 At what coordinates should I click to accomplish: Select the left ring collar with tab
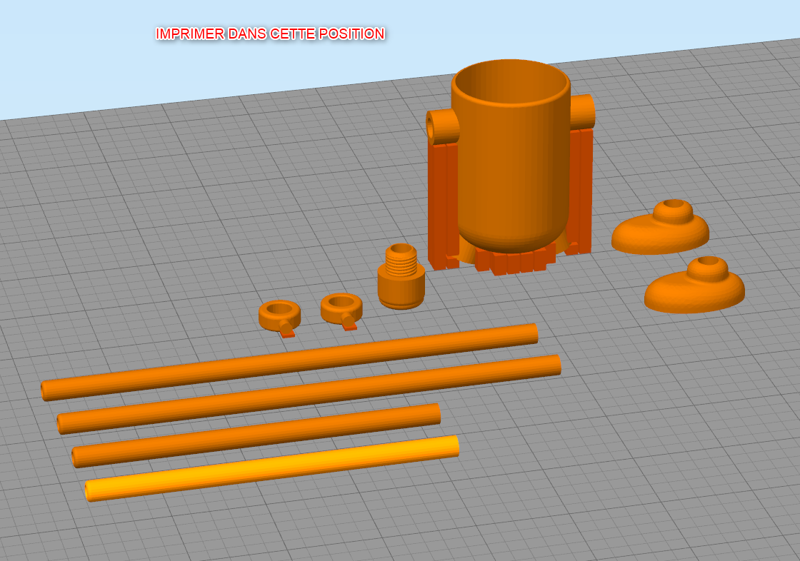pos(279,317)
